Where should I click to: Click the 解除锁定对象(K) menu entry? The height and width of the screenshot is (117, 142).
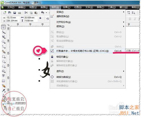point(87,61)
